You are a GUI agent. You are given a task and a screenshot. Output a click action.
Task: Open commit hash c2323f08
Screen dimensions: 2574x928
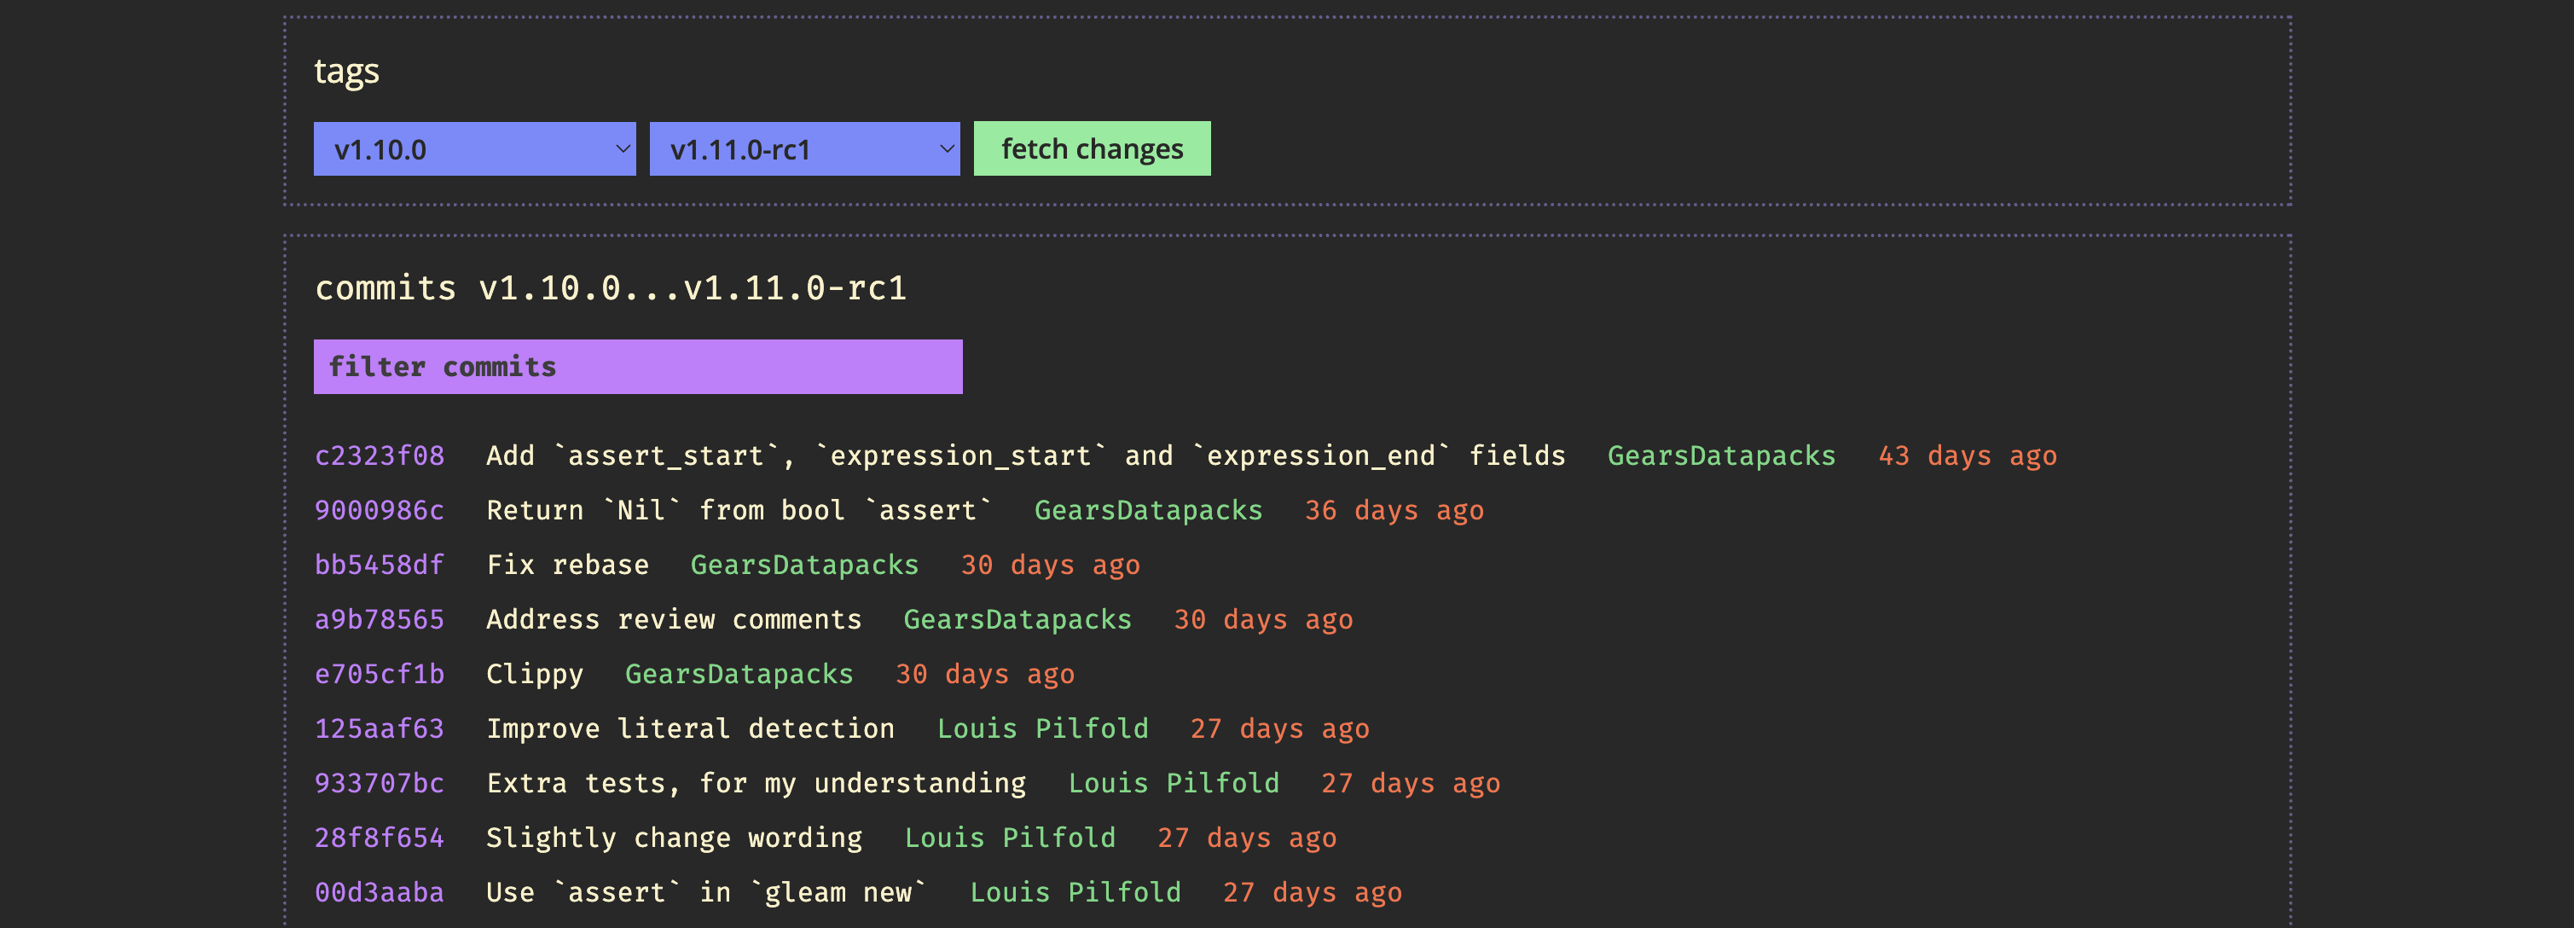pos(379,455)
